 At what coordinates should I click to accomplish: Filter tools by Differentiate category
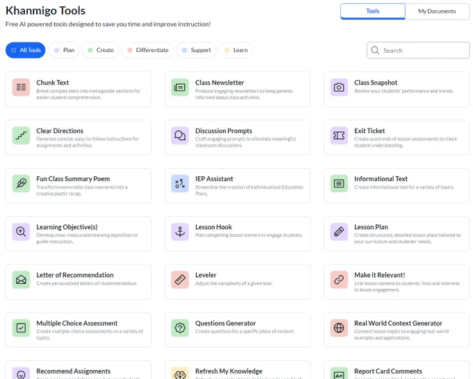point(147,50)
